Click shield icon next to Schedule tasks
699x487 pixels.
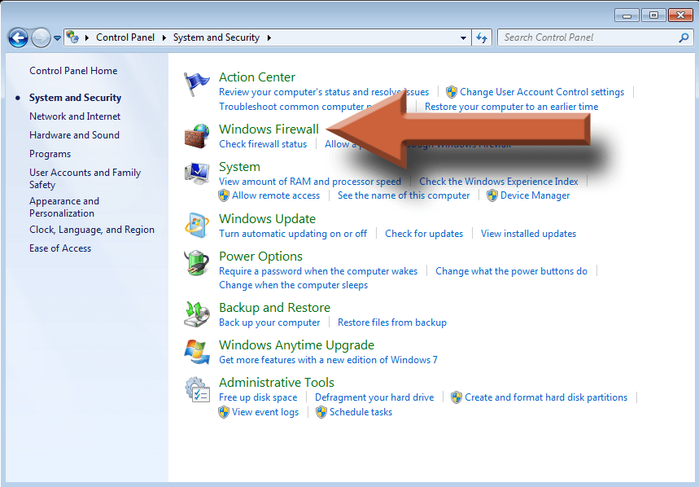(321, 412)
